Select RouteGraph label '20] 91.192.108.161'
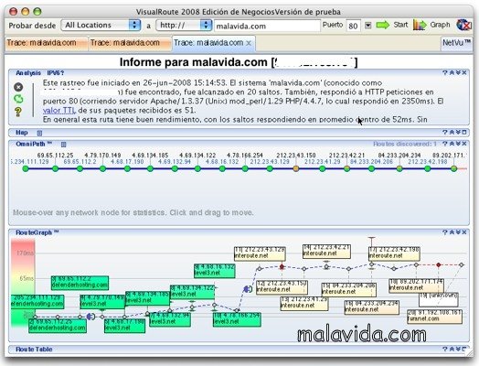The width and height of the screenshot is (479, 366). (x=434, y=317)
